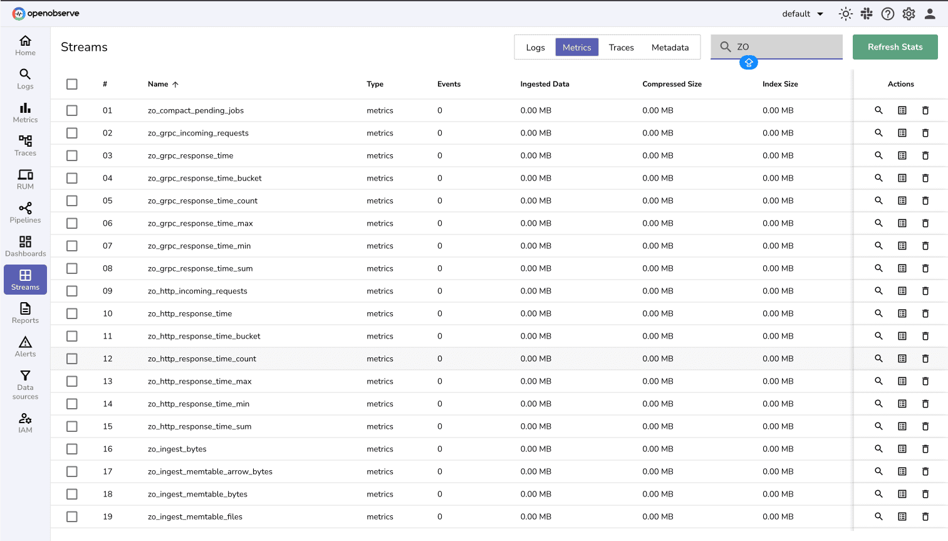The height and width of the screenshot is (541, 948).
Task: Explore the zo_compact_pending_jobs stream
Action: point(878,110)
